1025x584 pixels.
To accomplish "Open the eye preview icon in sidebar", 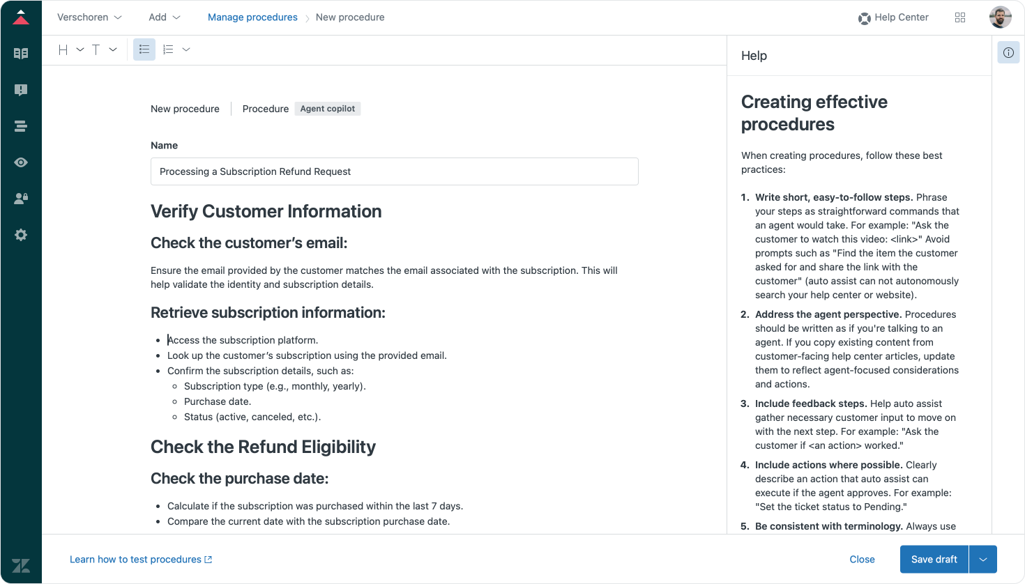I will tap(21, 162).
